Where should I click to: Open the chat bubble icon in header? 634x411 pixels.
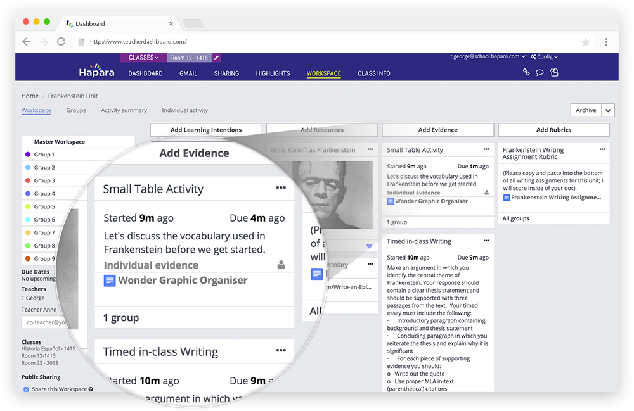pos(540,73)
